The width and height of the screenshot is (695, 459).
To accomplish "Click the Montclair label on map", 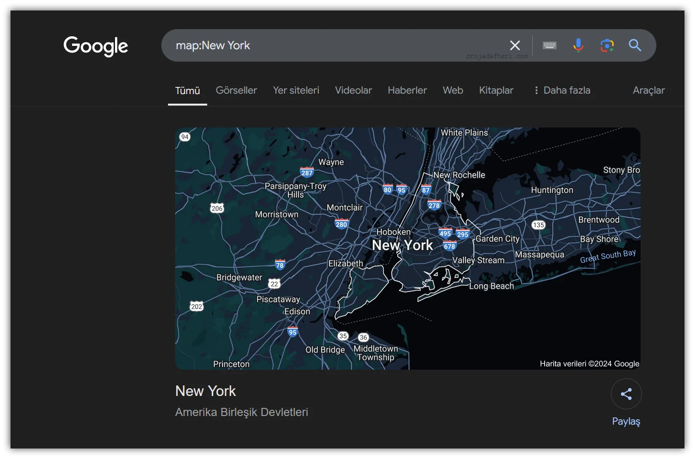I will click(345, 207).
